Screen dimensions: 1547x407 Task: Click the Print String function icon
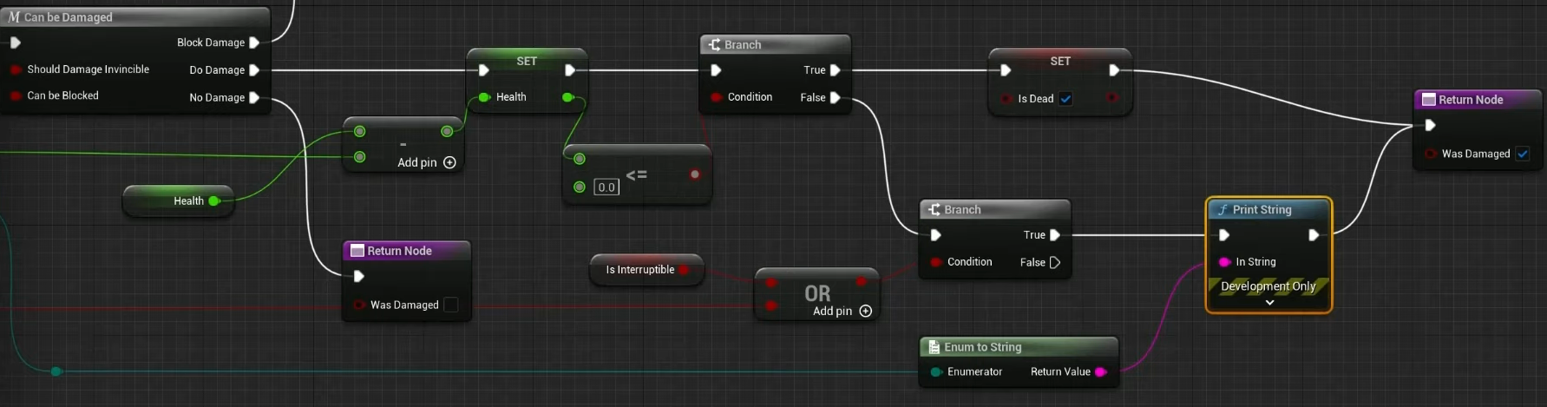tap(1222, 210)
